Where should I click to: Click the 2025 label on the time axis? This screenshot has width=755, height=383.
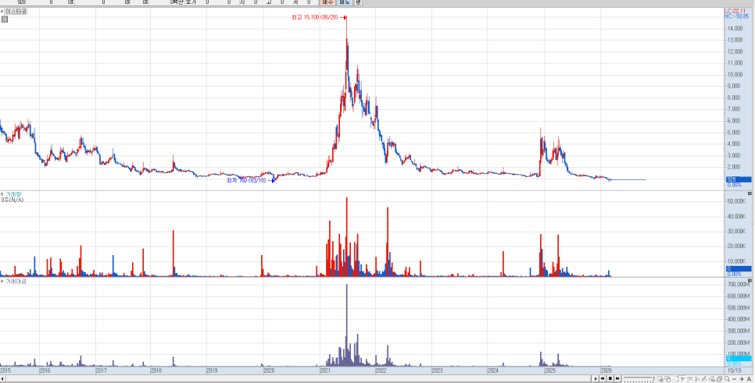(x=550, y=371)
